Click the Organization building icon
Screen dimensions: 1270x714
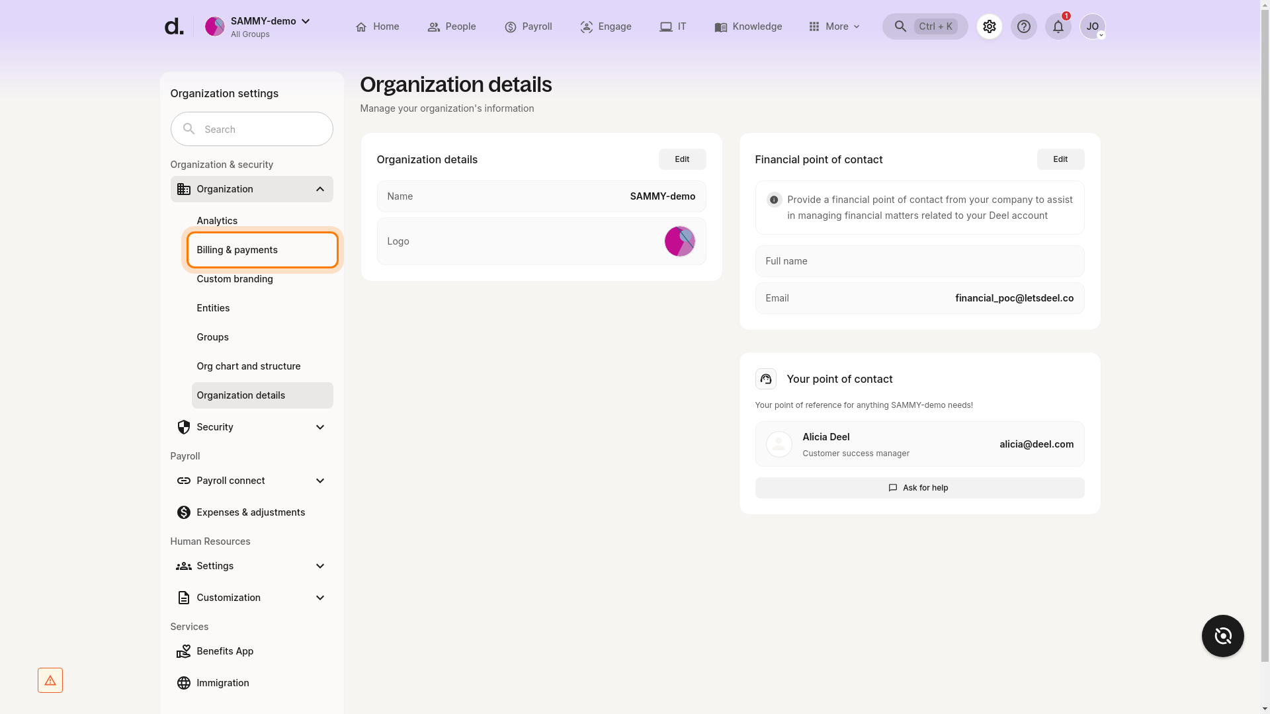pyautogui.click(x=184, y=189)
